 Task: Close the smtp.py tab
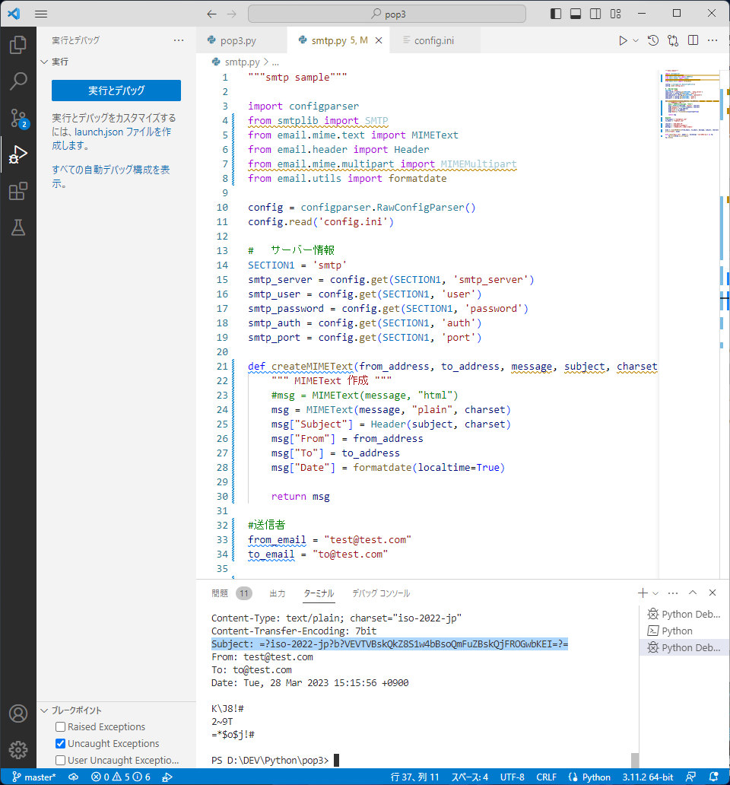(x=379, y=40)
